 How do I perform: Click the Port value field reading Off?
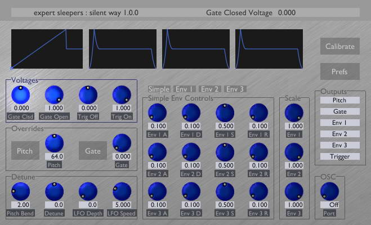click(329, 205)
